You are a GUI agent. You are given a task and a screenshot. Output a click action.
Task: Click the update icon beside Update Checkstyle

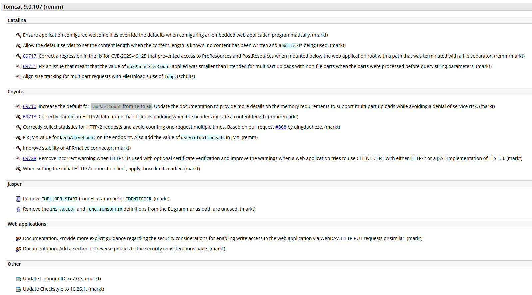(x=18, y=289)
